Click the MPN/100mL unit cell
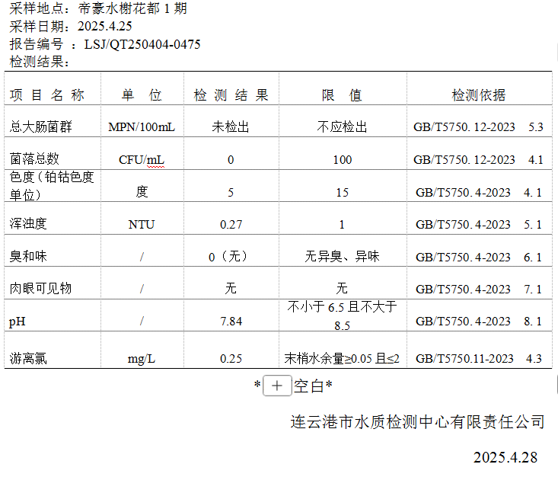 pos(142,126)
